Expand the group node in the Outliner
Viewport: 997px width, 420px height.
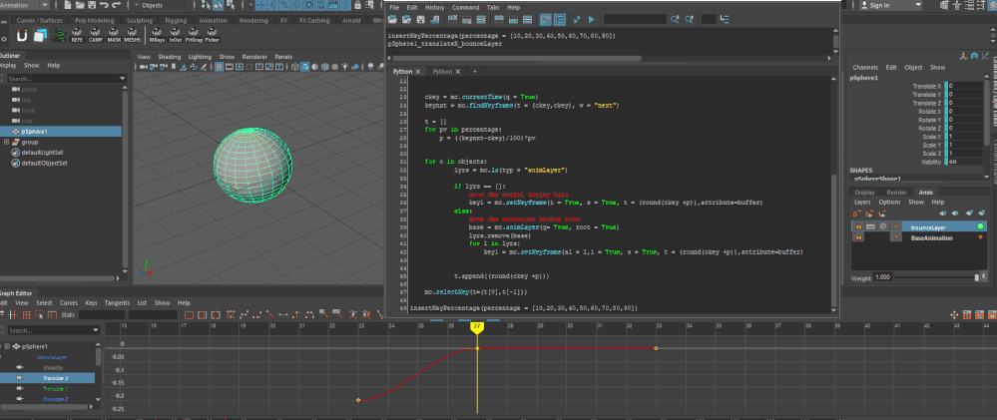pos(6,142)
